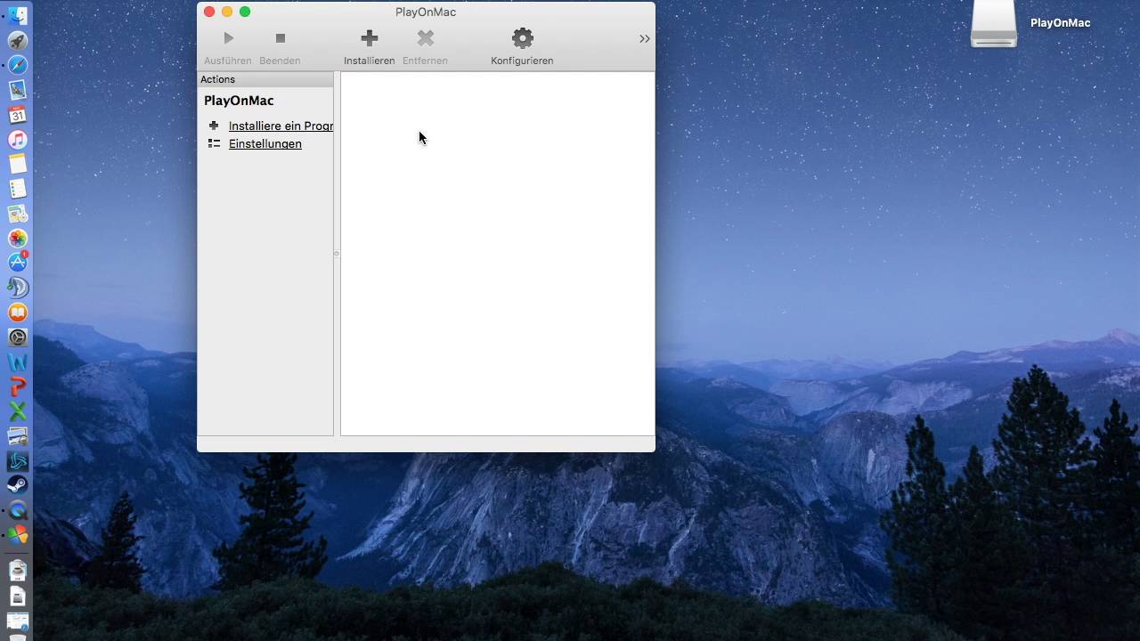Open the Battle.net app in dock
This screenshot has width=1140, height=641.
point(18,461)
